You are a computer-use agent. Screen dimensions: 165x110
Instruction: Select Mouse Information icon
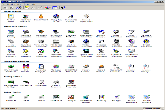tap(11, 42)
